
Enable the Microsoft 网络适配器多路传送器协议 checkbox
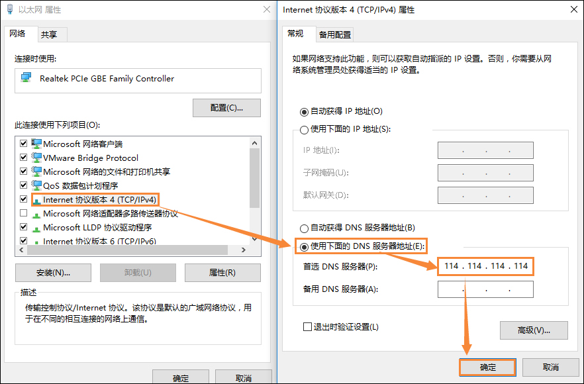tap(24, 213)
